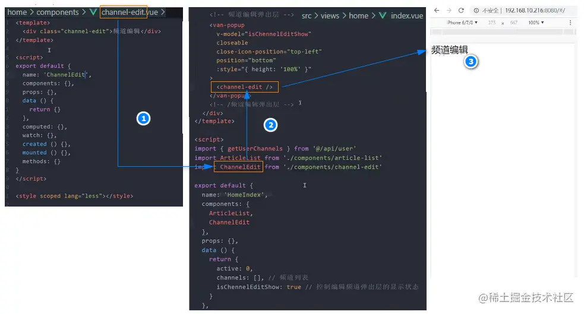The image size is (584, 314).
Task: Click the 'src' breadcrumb in index.vue editor
Action: 307,15
